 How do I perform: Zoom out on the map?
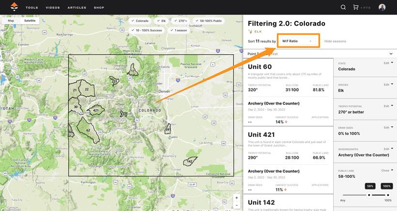(x=236, y=205)
